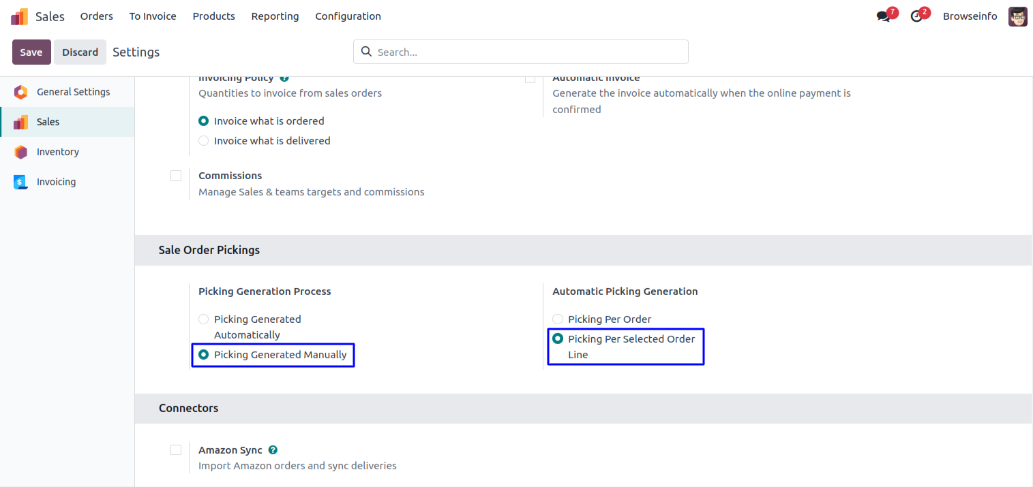
Task: Open the Configuration menu
Action: (348, 16)
